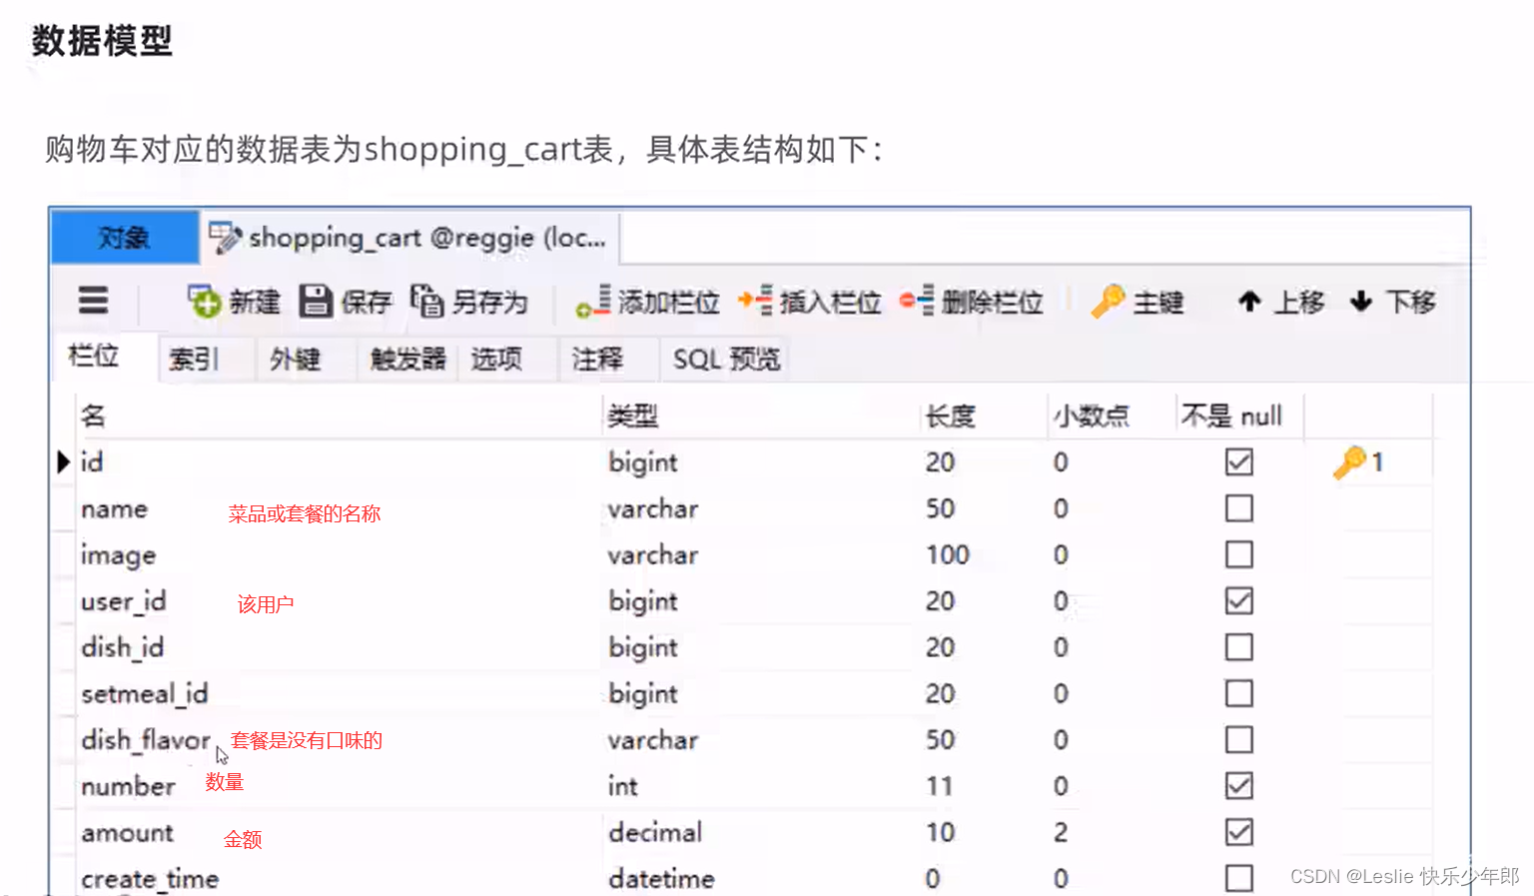
Task: Click the decimal type cell for amount
Action: click(x=655, y=832)
